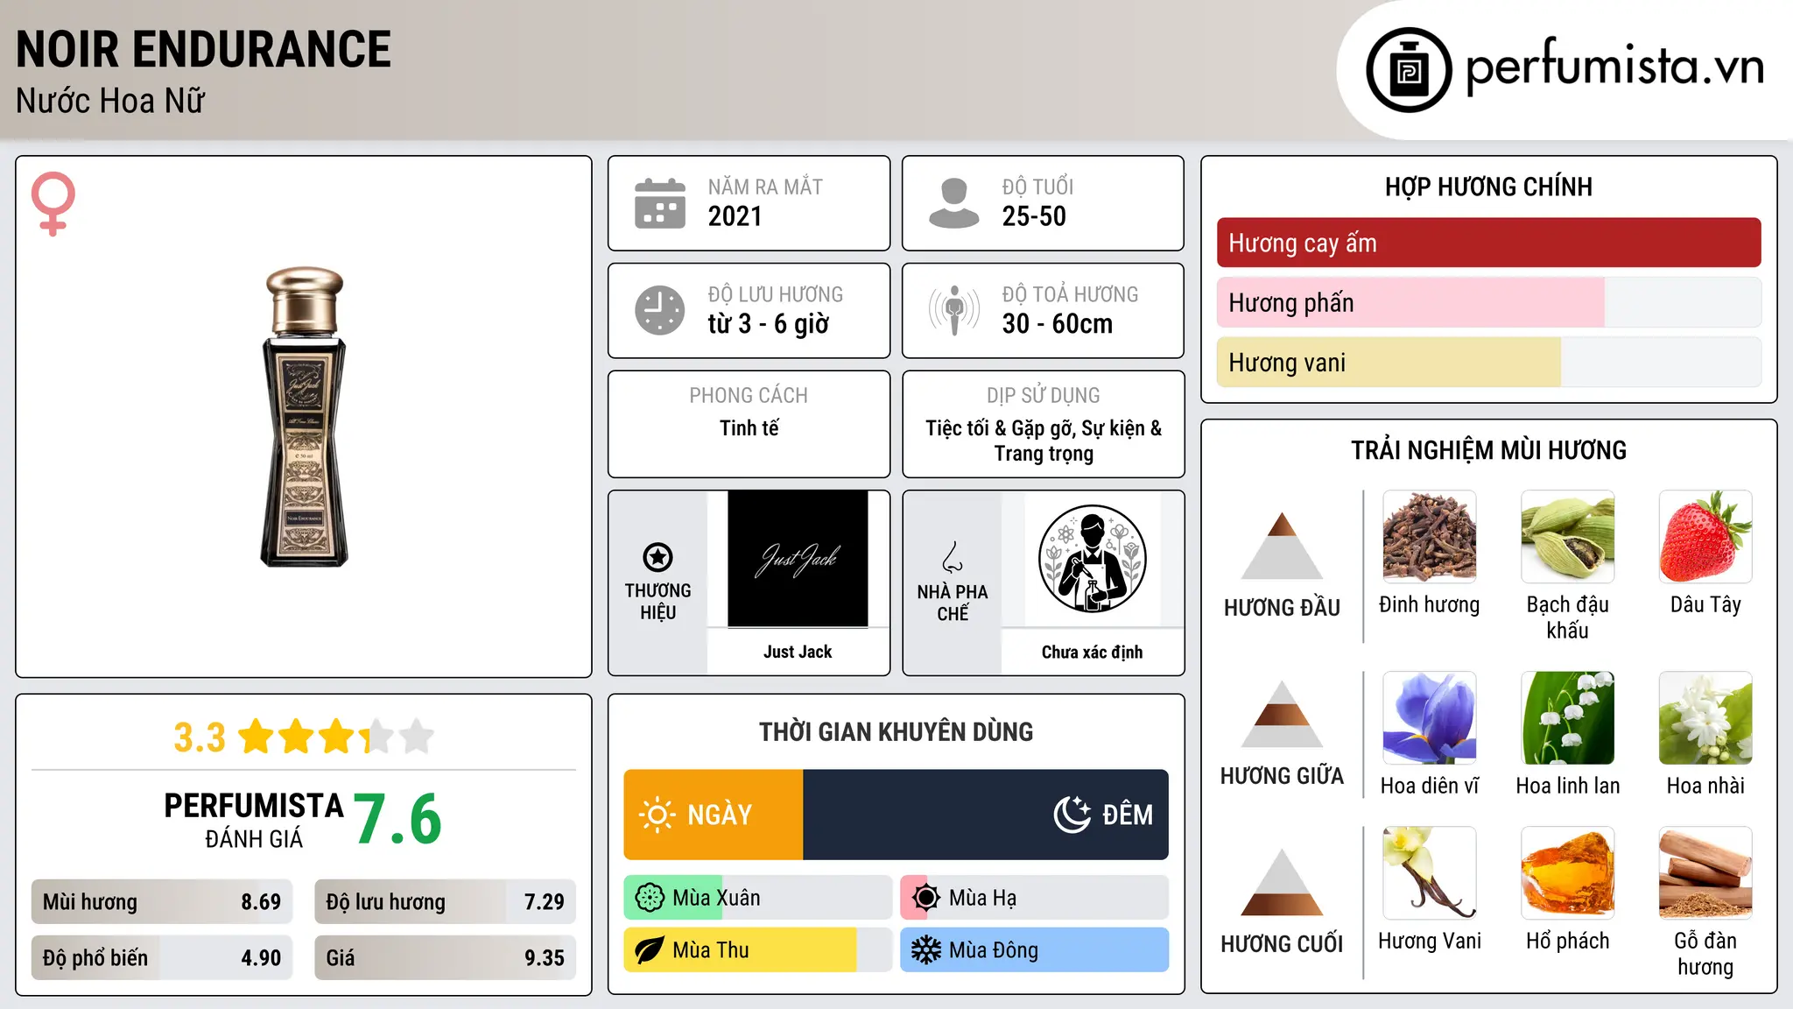The width and height of the screenshot is (1793, 1009).
Task: Click the TRẢI NGHIỆM MÙI HƯƠNG heading
Action: (x=1488, y=450)
